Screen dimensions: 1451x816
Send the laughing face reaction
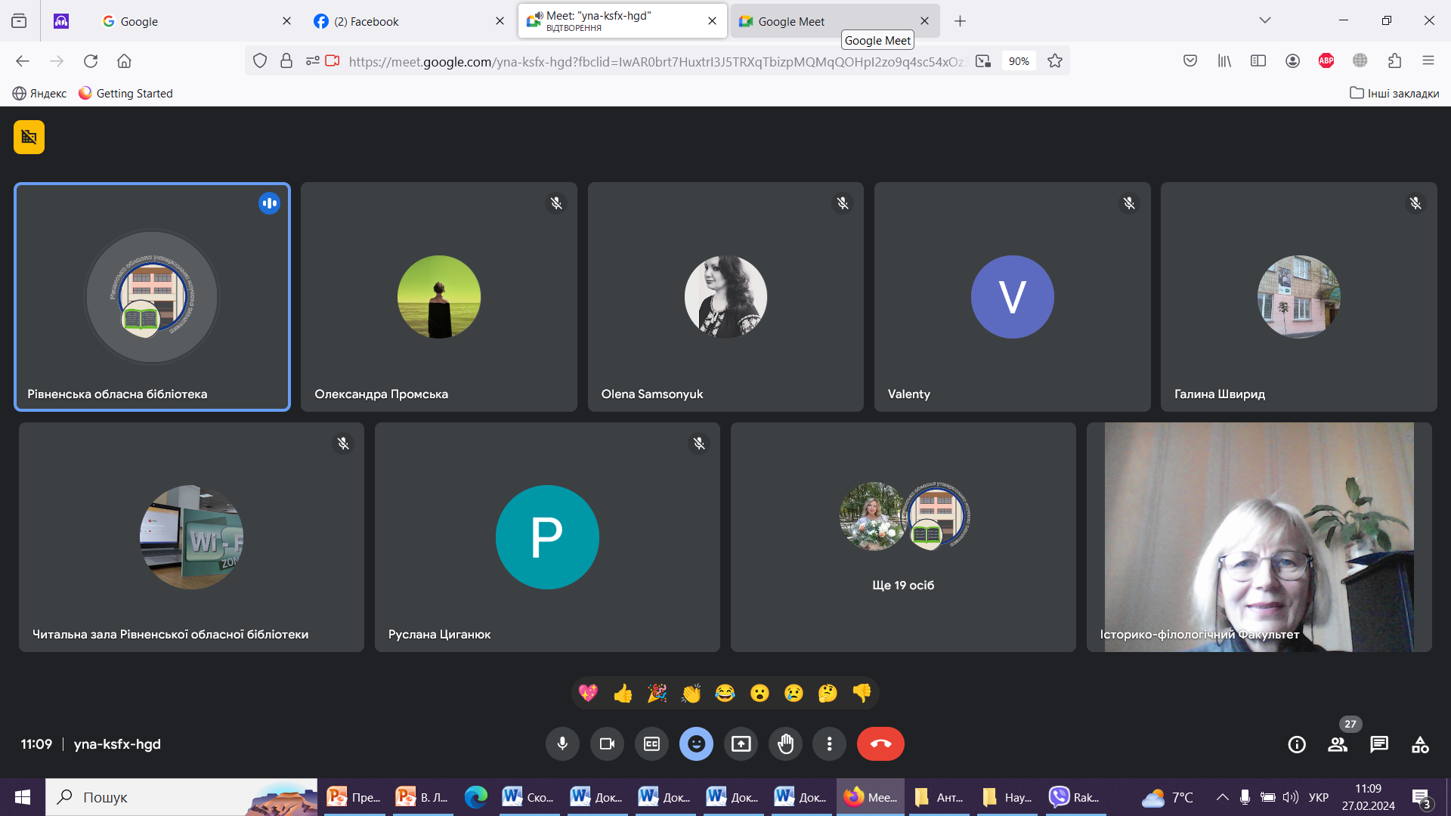pos(725,693)
